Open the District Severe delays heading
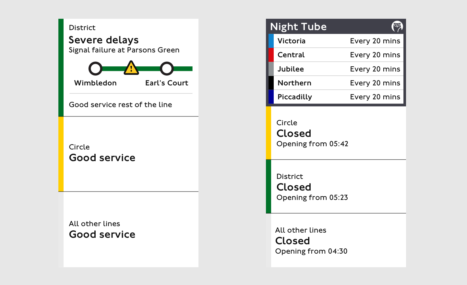Viewport: 467px width, 285px height. click(x=104, y=40)
